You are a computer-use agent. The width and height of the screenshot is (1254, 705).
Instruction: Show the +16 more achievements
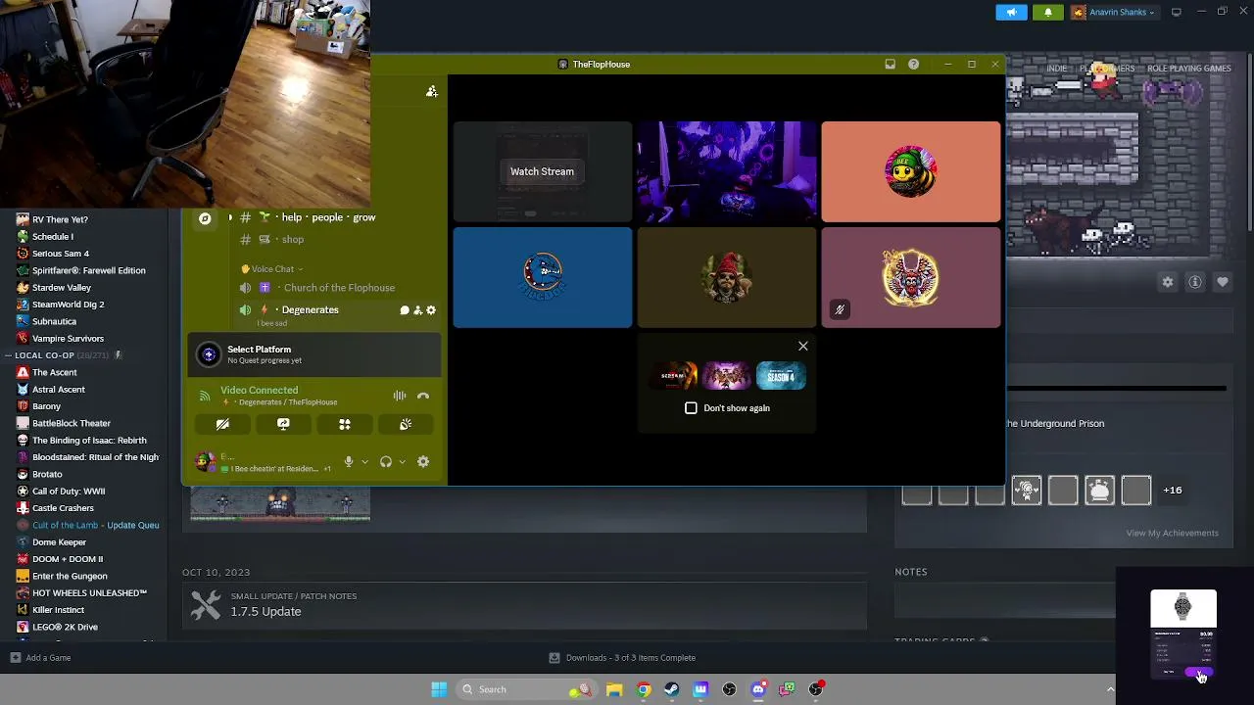[1173, 490]
